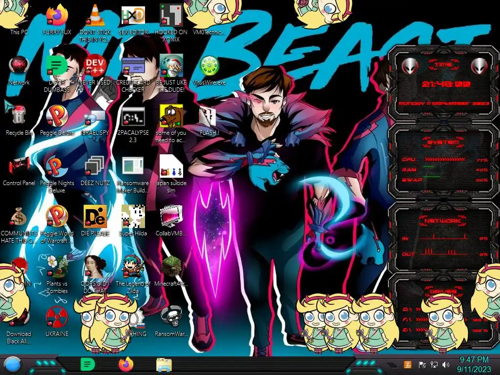The height and width of the screenshot is (375, 500).
Task: Open the SEX EDITOR HxD shortcut
Action: tap(133, 19)
